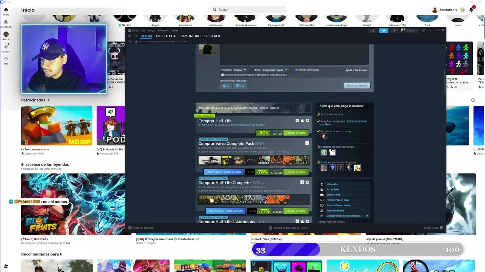Open the Visibilidad Pública dropdown
The image size is (485, 272).
(x=240, y=70)
